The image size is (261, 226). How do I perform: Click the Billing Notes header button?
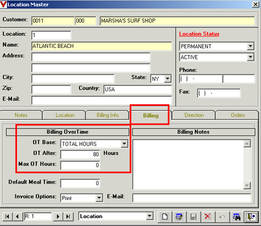point(193,132)
